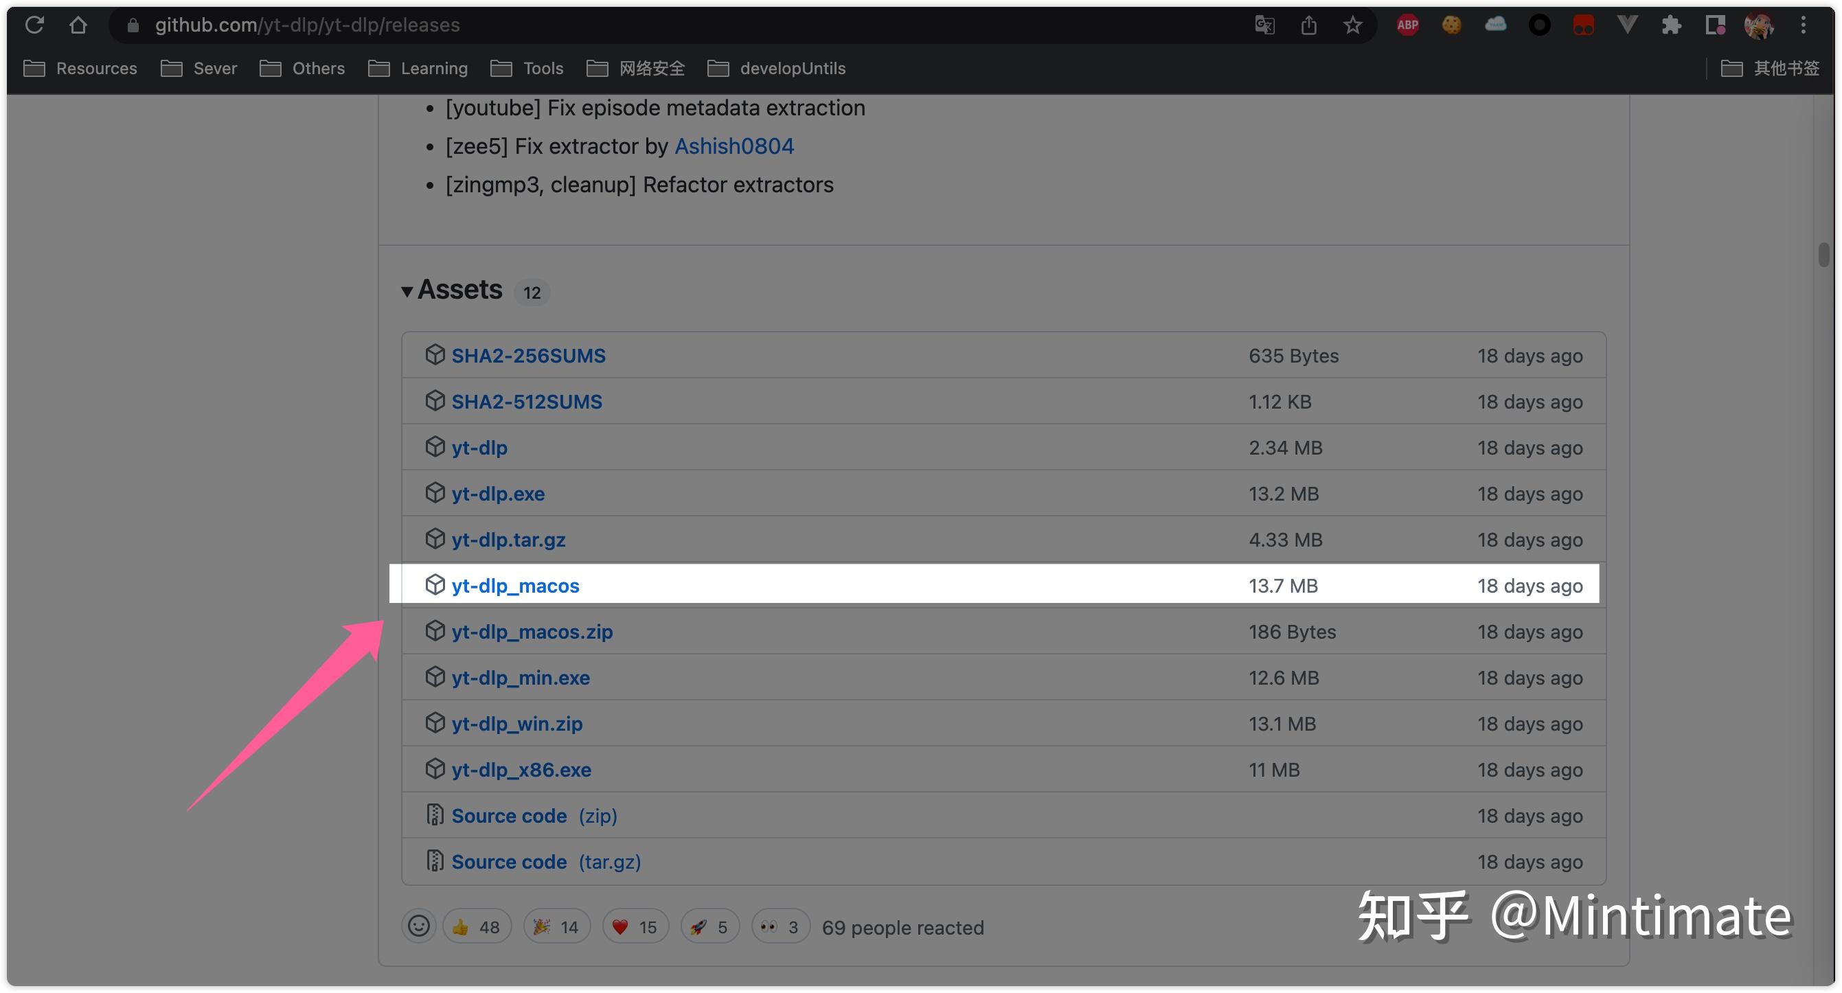Open Google Translate icon in address bar
This screenshot has height=993, width=1842.
[x=1264, y=25]
